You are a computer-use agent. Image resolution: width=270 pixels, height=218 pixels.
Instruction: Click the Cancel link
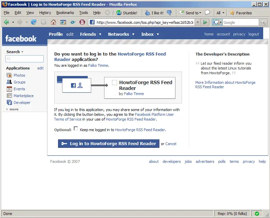click(171, 144)
